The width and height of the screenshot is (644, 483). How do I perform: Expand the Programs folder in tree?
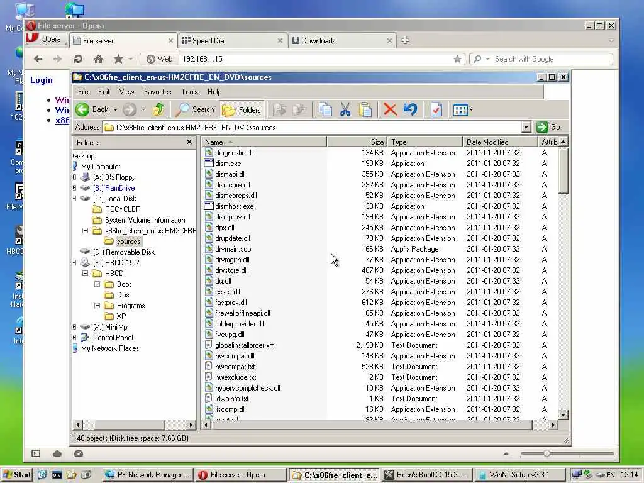(97, 306)
